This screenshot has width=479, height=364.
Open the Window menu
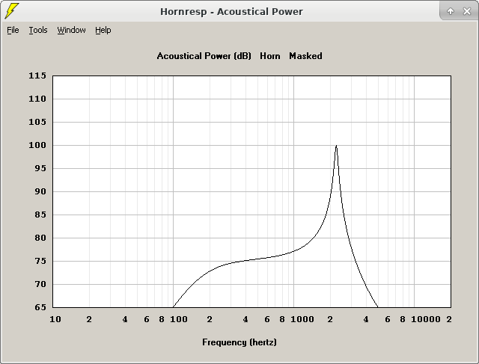[x=72, y=30]
